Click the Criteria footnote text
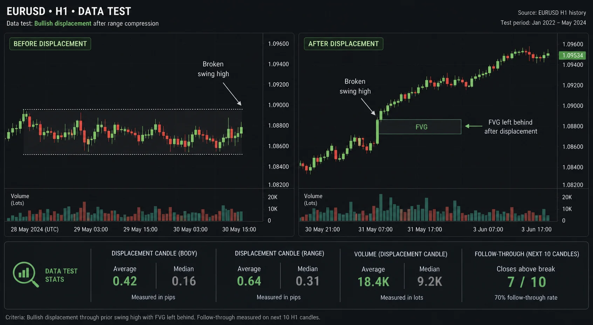This screenshot has height=325, width=593. coord(163,317)
